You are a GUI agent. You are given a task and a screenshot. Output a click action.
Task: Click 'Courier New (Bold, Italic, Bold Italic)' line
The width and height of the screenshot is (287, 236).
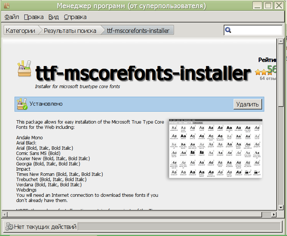click(53, 159)
